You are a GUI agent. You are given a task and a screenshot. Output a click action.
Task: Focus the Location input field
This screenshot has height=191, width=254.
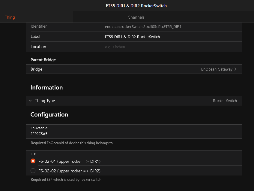tap(171, 47)
